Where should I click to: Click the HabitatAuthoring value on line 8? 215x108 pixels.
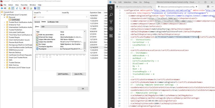coord(160,29)
